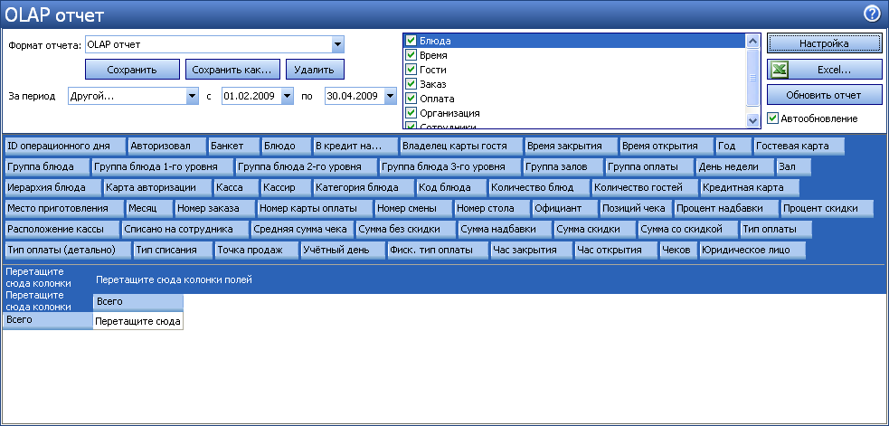Select the Владелец карты гостя field
Image resolution: width=889 pixels, height=426 pixels.
pos(461,146)
